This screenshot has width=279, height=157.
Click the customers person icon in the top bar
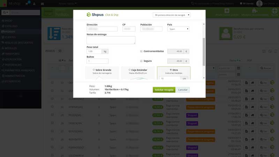tap(34, 3)
